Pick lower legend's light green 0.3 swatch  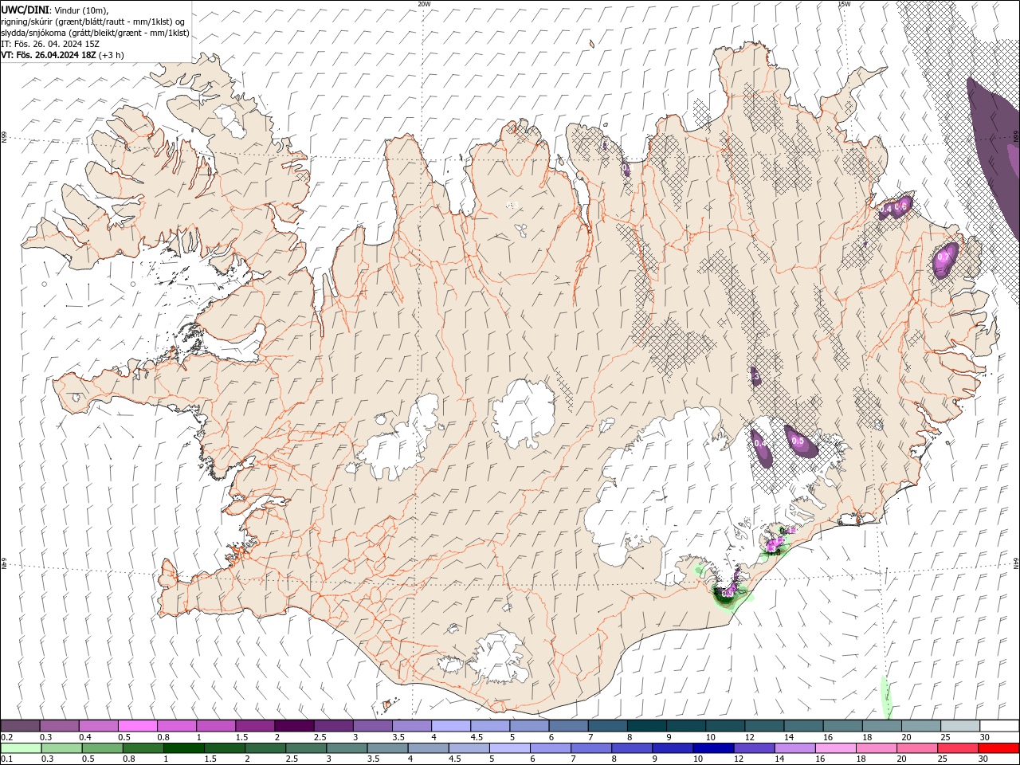61,748
